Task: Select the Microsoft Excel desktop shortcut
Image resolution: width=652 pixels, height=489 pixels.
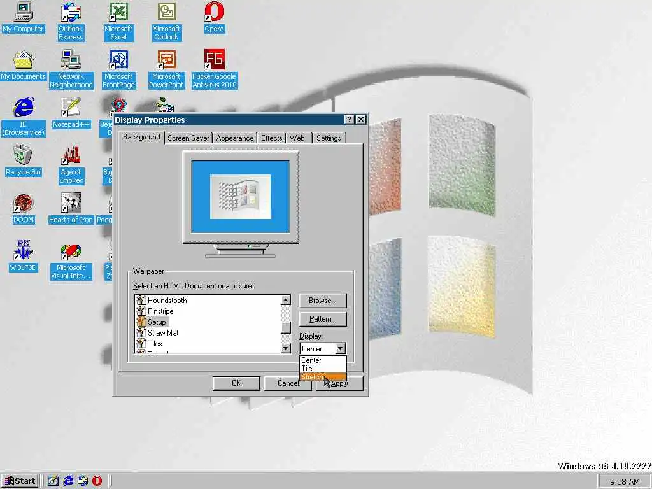Action: (118, 21)
